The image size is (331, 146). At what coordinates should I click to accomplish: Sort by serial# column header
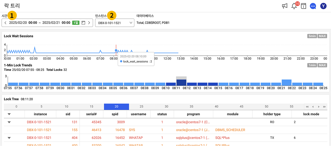click(x=91, y=114)
